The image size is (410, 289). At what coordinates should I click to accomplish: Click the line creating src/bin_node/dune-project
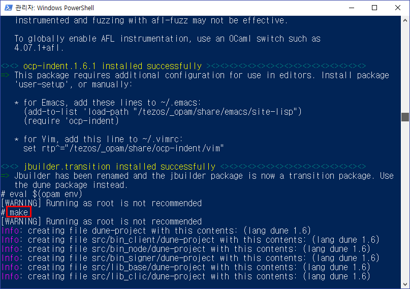coord(186,249)
